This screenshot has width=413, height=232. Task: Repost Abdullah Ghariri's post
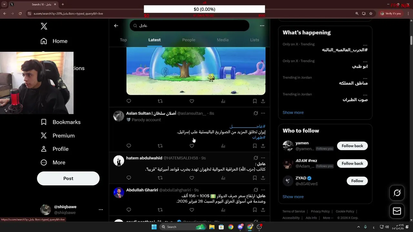pyautogui.click(x=160, y=210)
